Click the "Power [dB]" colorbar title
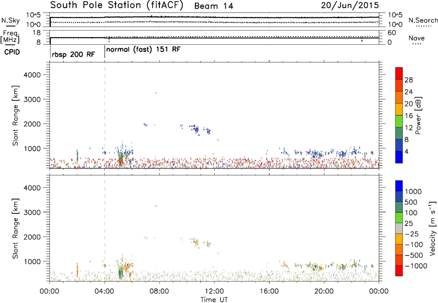The image size is (438, 303). tap(418, 115)
